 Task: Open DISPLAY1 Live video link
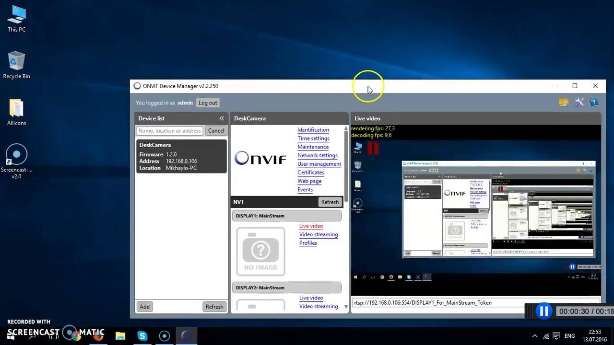[311, 226]
